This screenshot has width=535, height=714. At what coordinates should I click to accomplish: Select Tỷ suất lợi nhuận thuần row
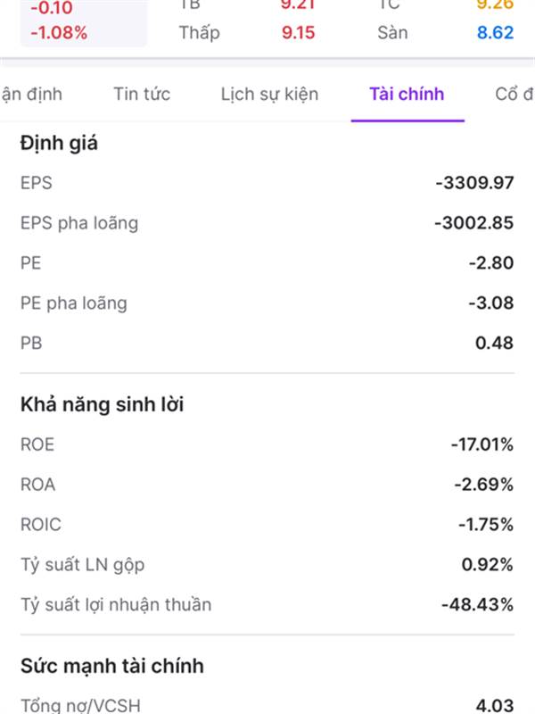267,604
